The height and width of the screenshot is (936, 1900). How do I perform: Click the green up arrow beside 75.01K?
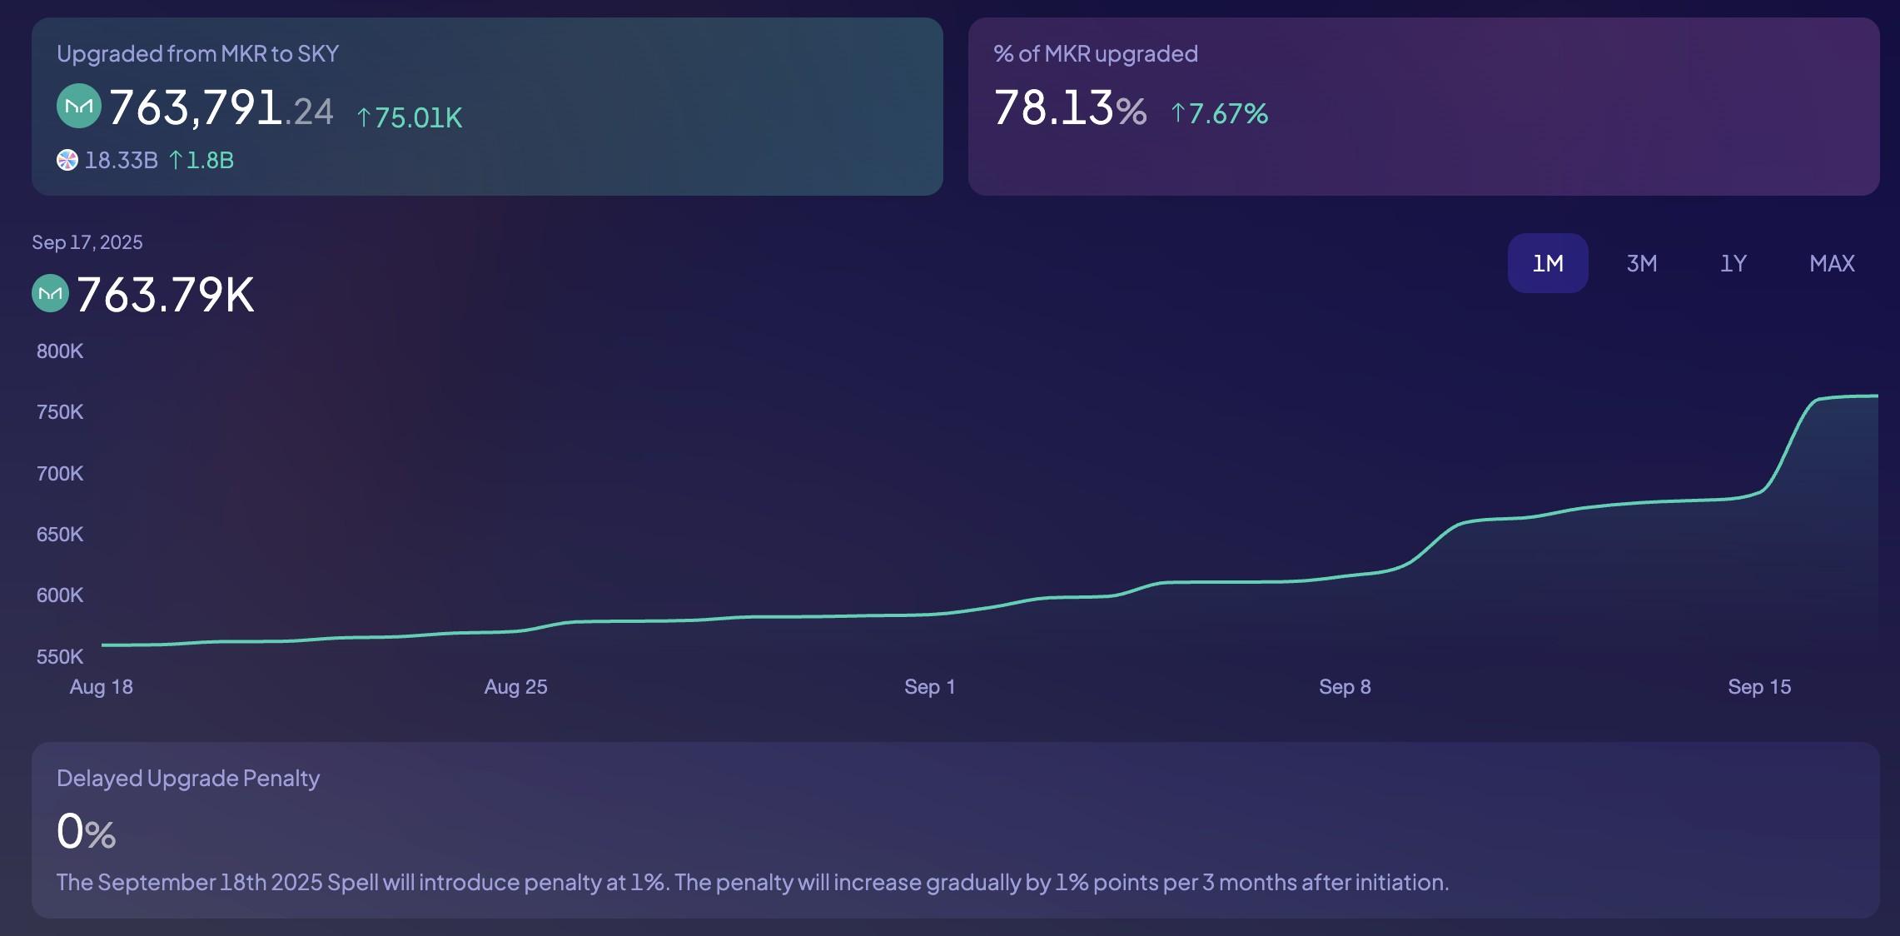[364, 118]
